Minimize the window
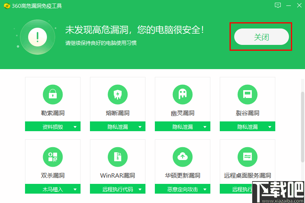 [x=289, y=5]
